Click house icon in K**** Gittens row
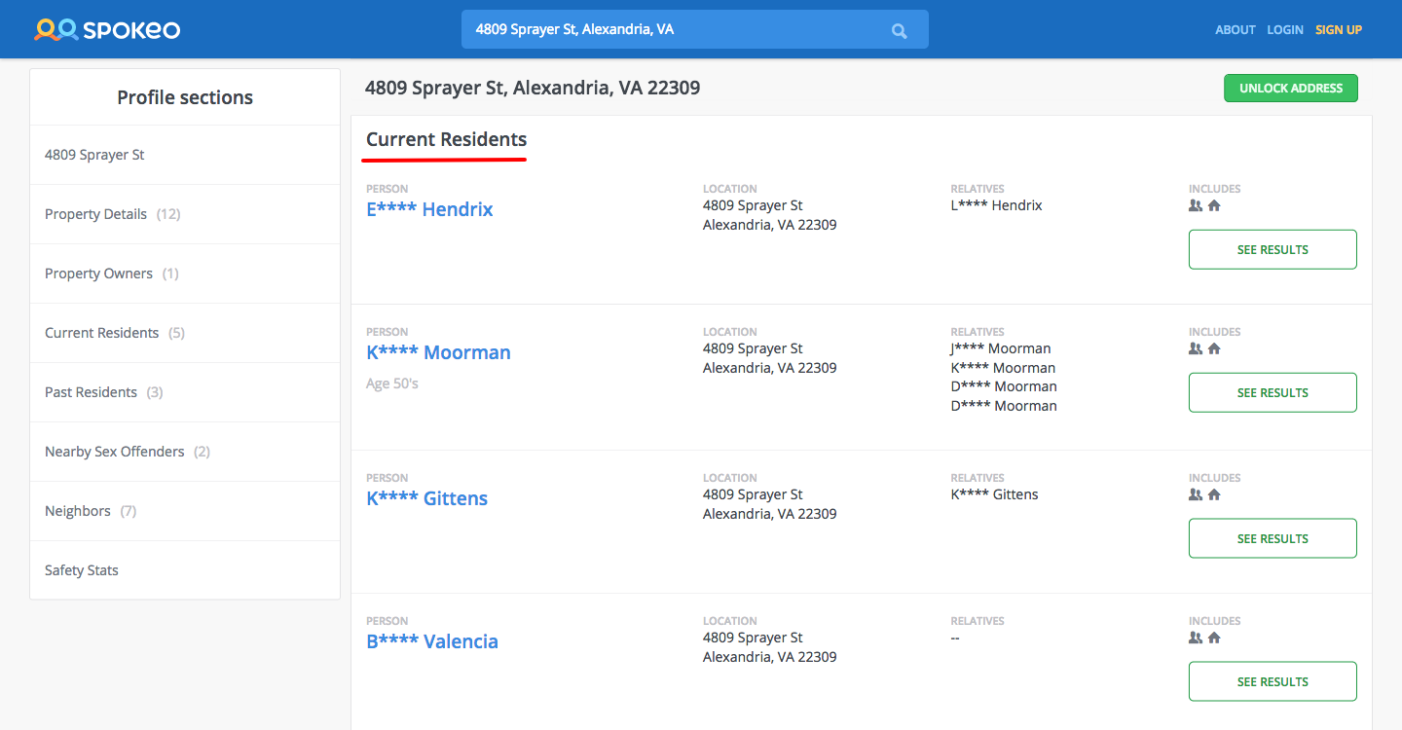The width and height of the screenshot is (1402, 730). click(x=1214, y=494)
